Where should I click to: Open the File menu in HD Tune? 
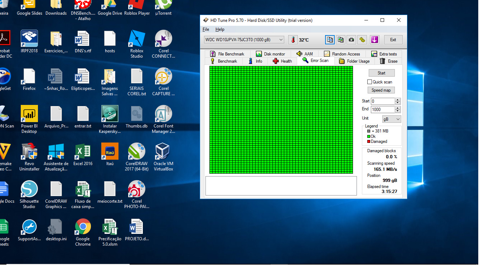206,29
